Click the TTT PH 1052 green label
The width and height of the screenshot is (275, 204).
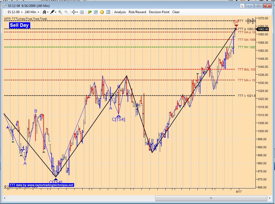(246, 47)
